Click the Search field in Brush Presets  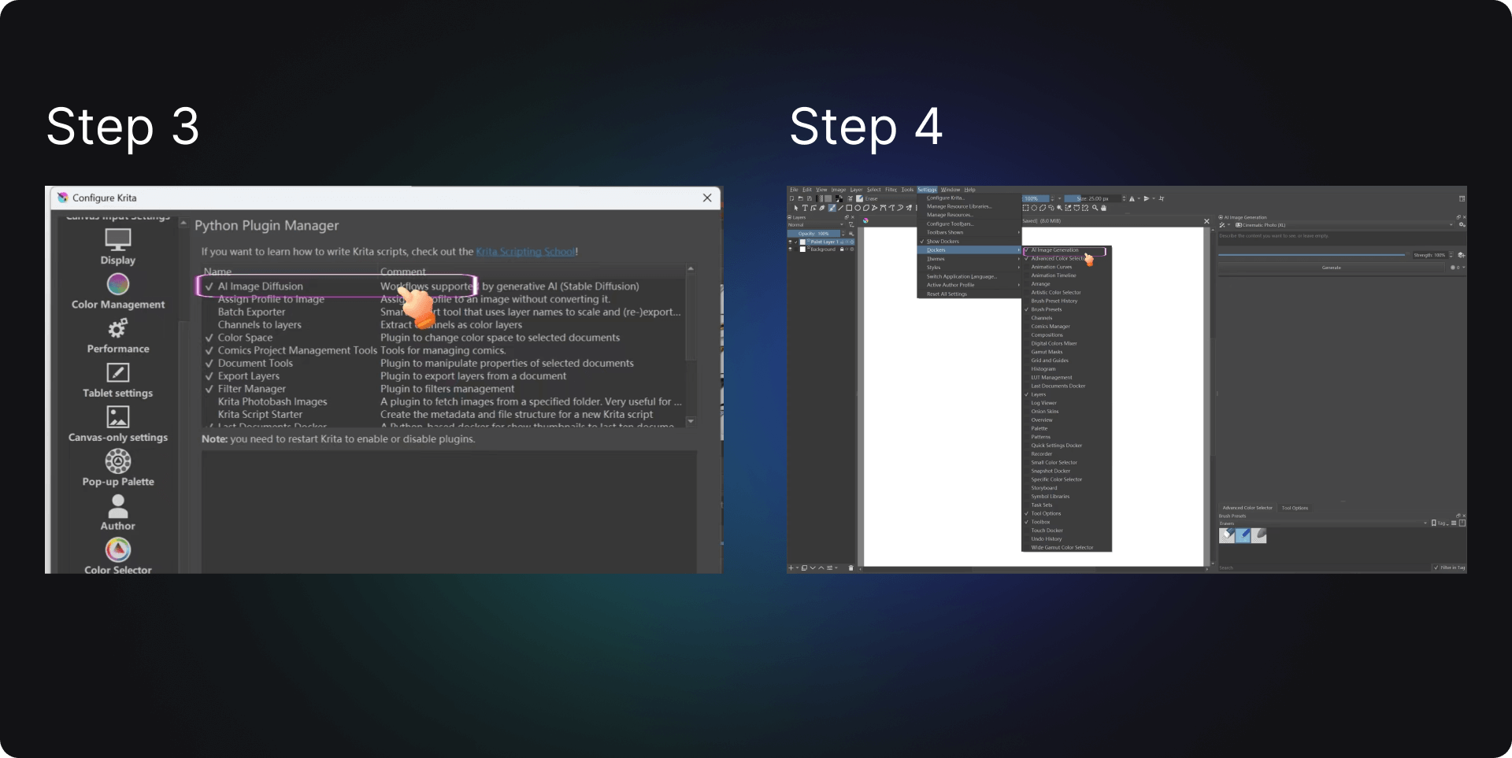click(1324, 568)
